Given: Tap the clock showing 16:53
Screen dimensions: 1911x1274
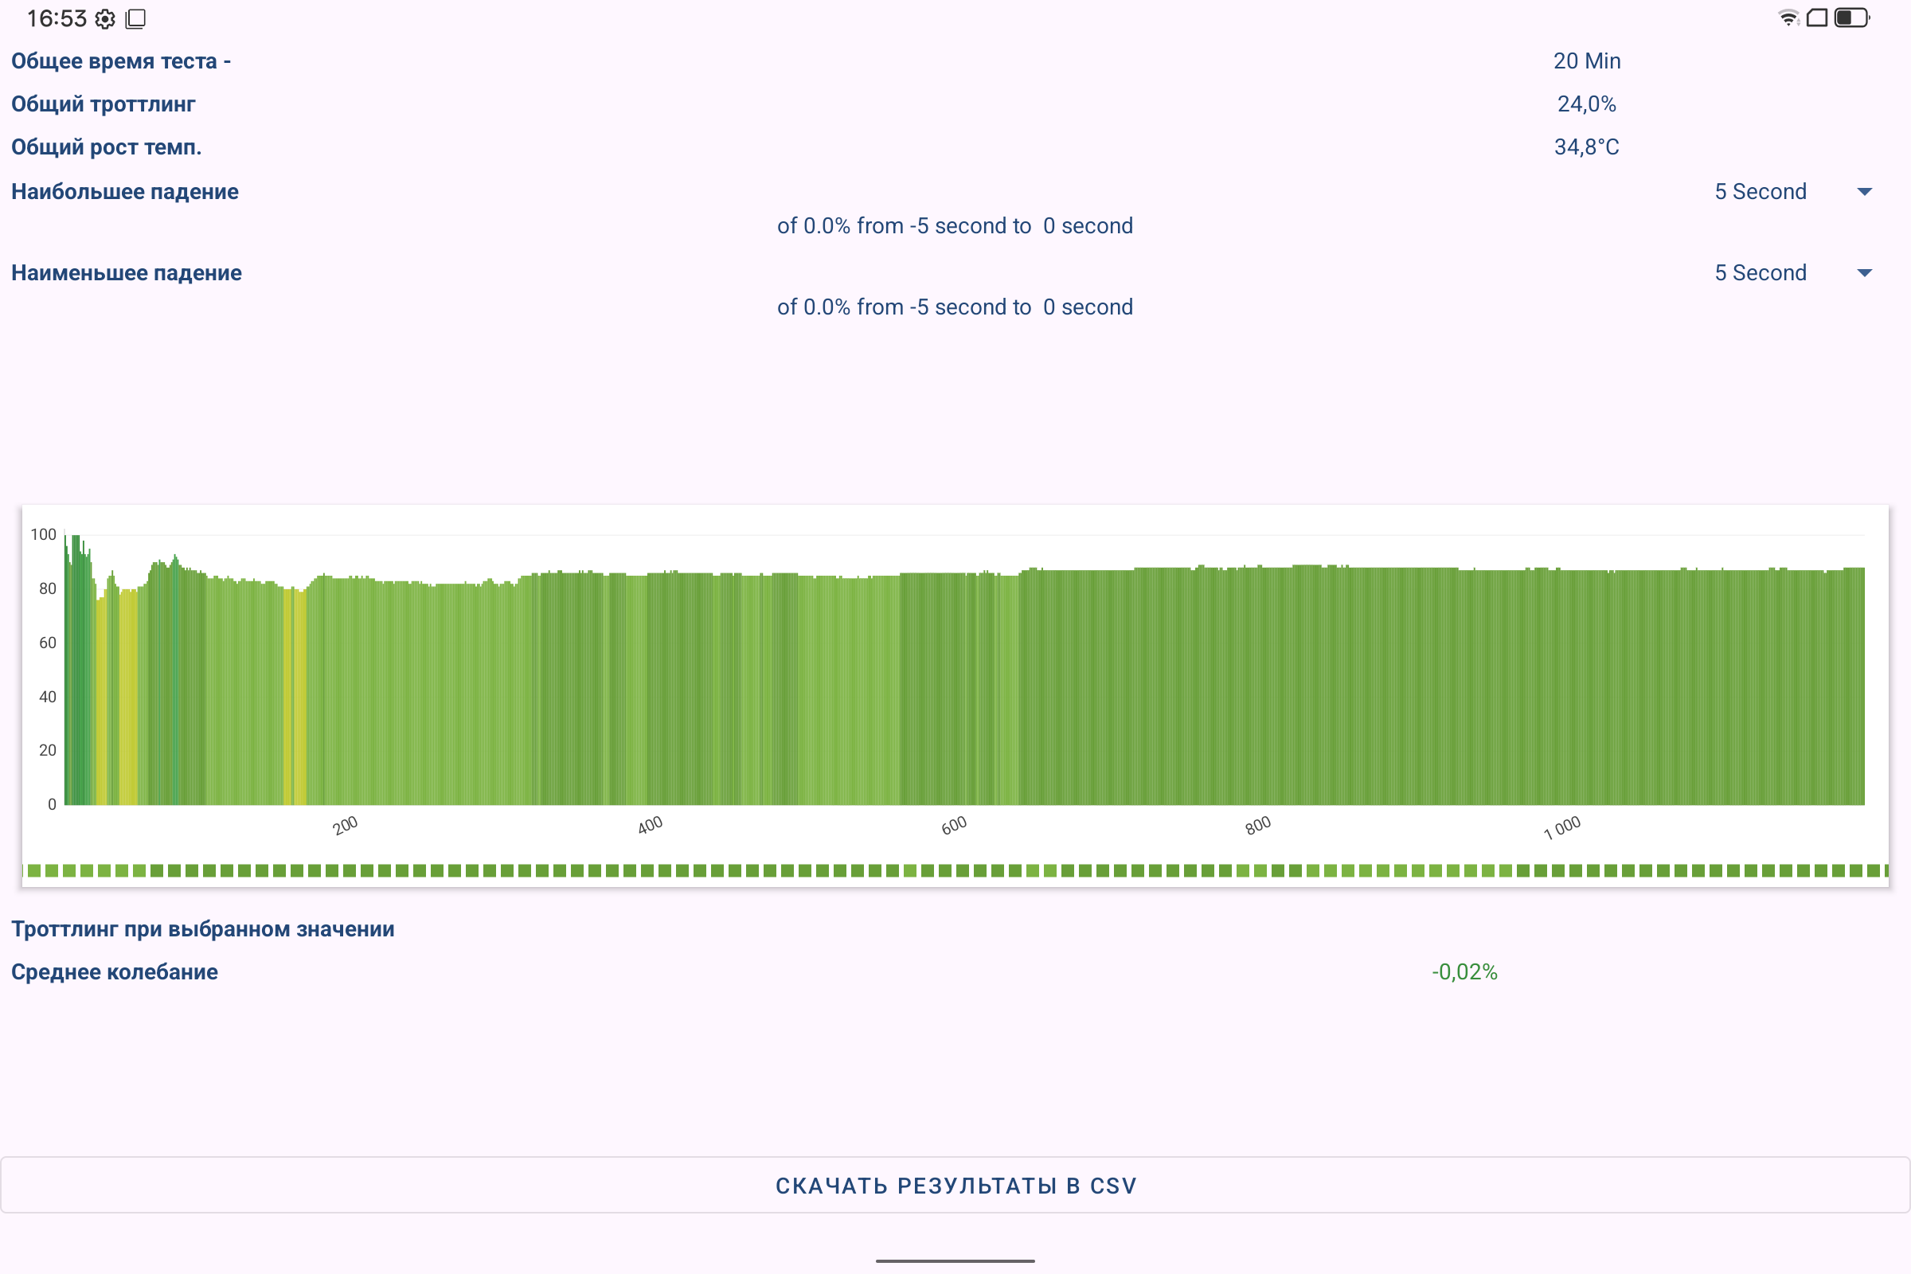Looking at the screenshot, I should 56,18.
